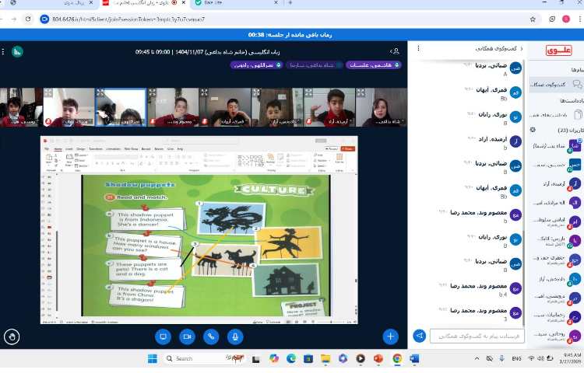The image size is (584, 373).
Task: Open the users settings gear icon
Action: point(533,130)
